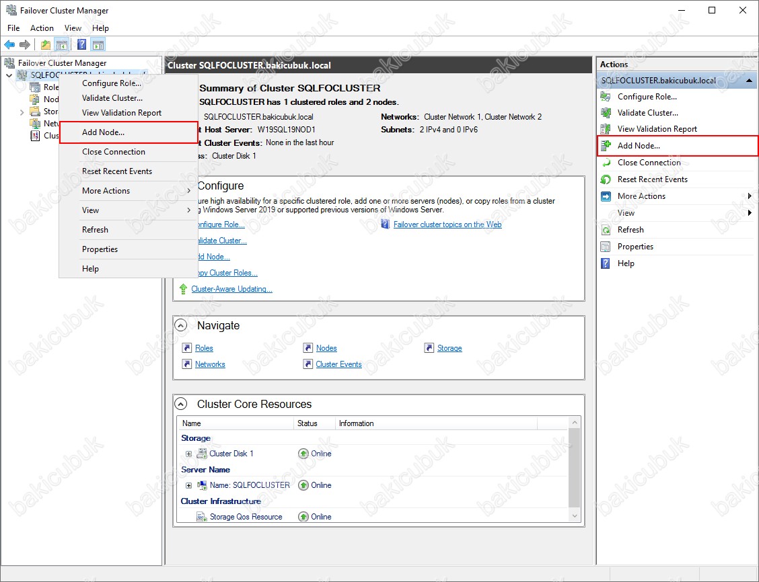The height and width of the screenshot is (582, 759).
Task: Open the Cluster-Aware Updating... link
Action: point(232,289)
